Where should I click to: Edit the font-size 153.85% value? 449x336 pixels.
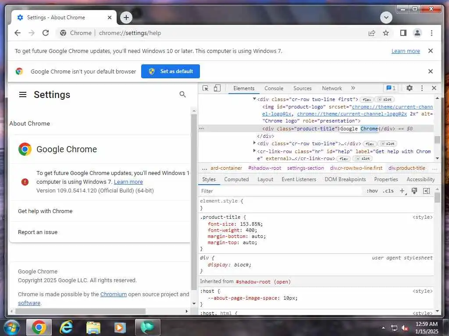pyautogui.click(x=251, y=224)
